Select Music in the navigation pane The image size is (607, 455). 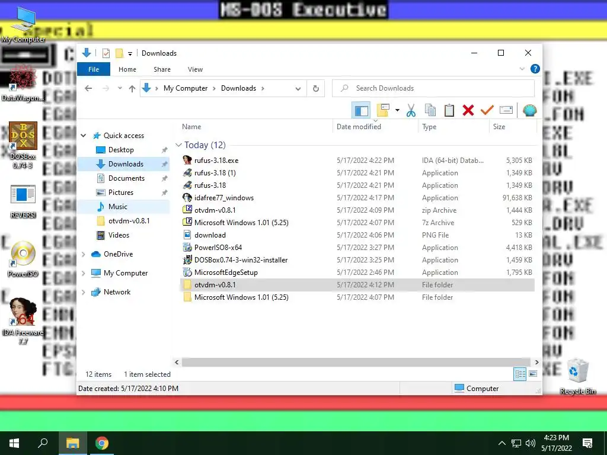pyautogui.click(x=118, y=207)
